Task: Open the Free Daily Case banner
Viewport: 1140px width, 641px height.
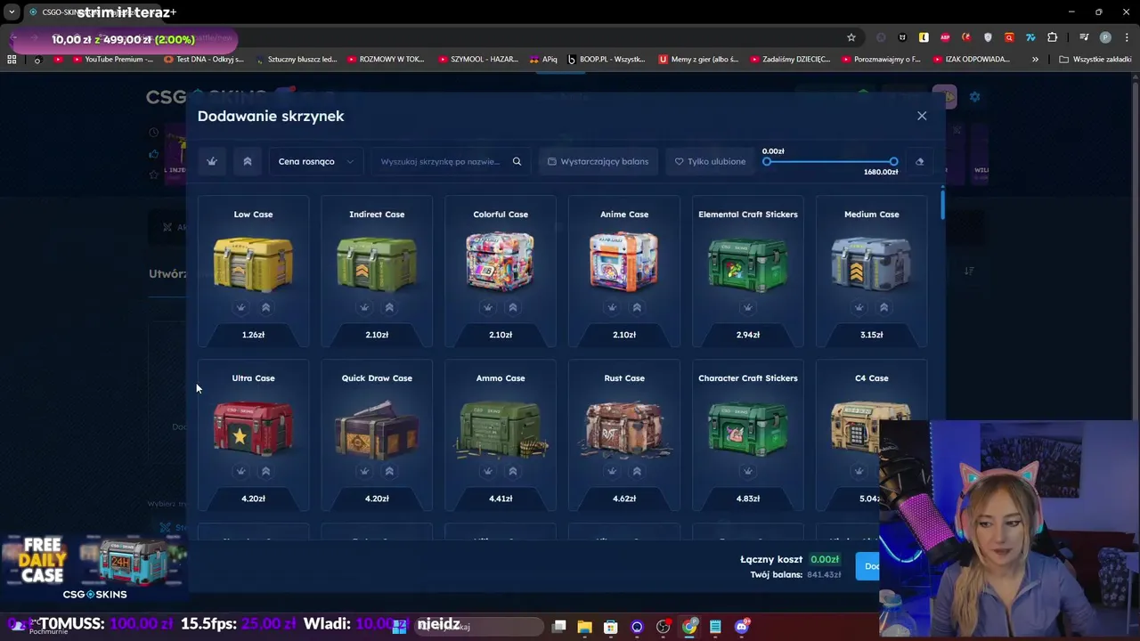Action: pyautogui.click(x=94, y=568)
